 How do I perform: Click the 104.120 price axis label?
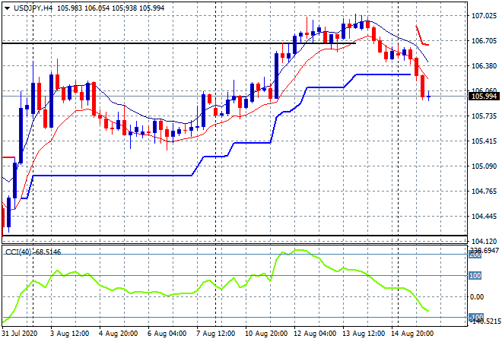[484, 241]
